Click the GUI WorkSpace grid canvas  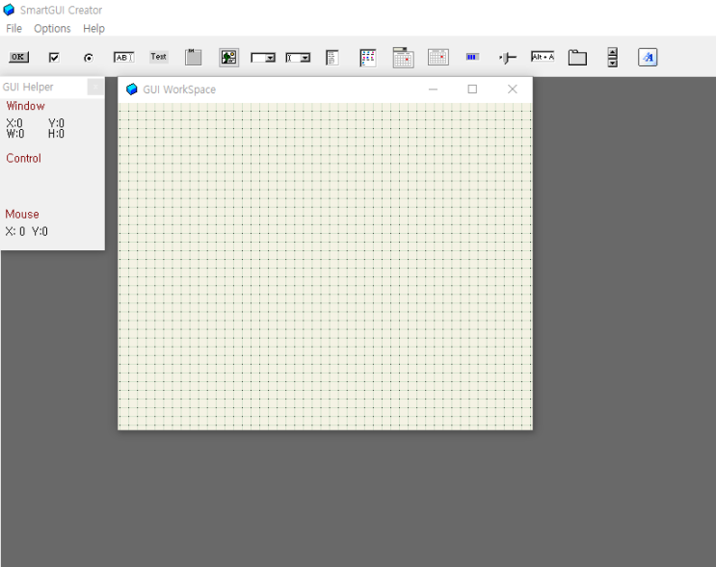click(325, 267)
